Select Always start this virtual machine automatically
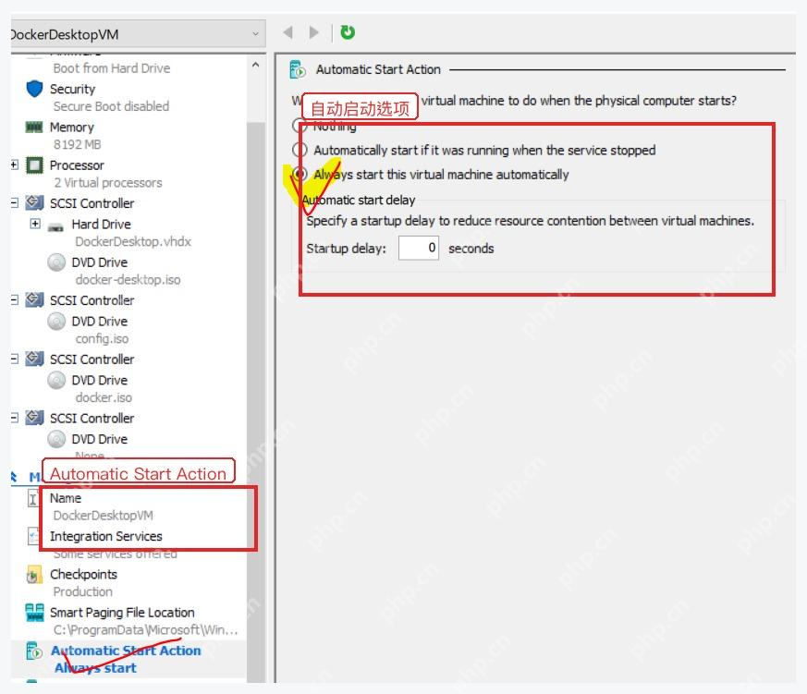 pos(300,174)
